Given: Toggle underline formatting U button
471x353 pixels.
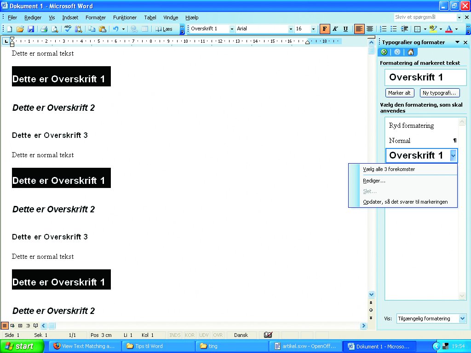Looking at the screenshot, I should pyautogui.click(x=345, y=29).
